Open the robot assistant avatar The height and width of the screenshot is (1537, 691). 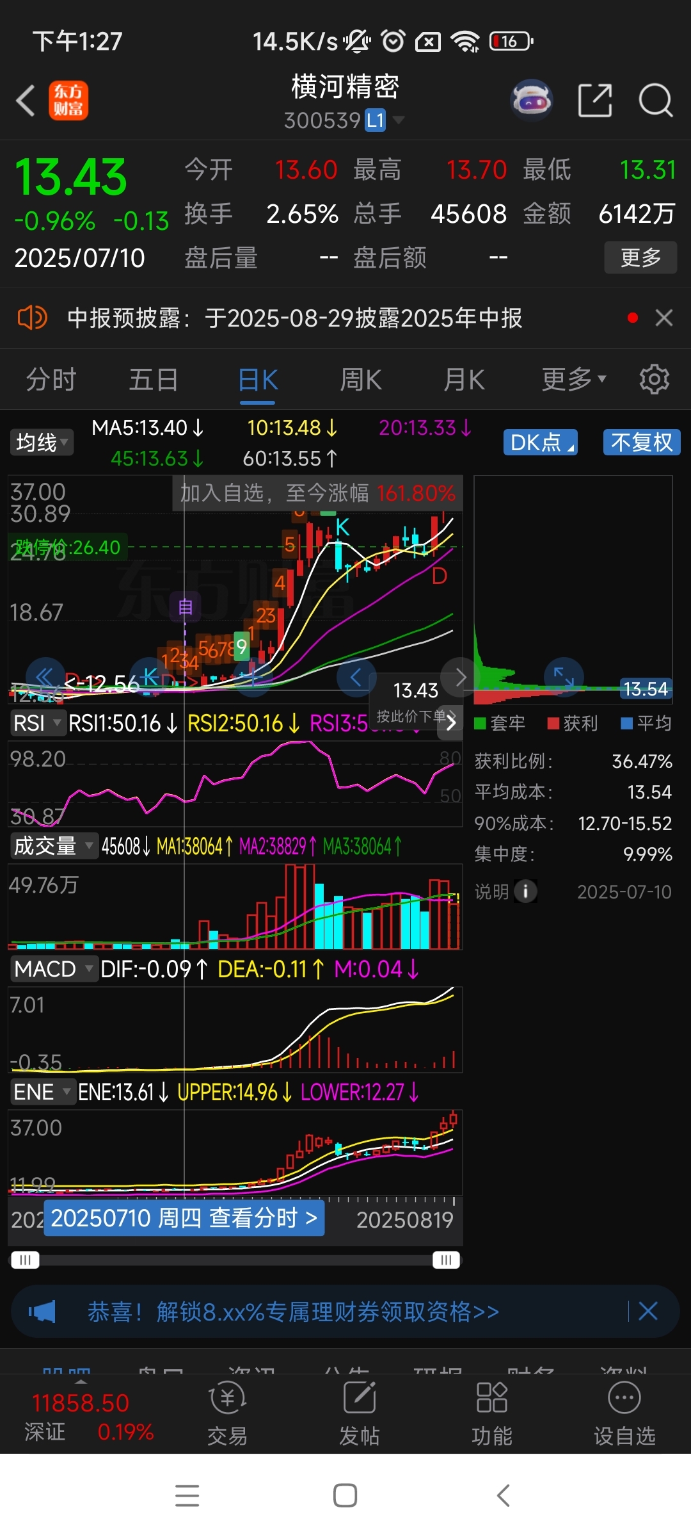(532, 101)
